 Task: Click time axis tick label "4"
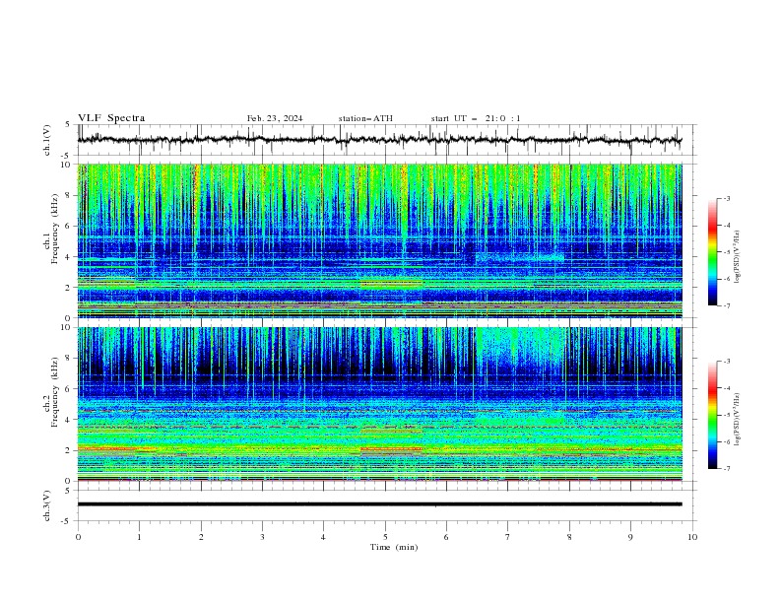coord(323,537)
